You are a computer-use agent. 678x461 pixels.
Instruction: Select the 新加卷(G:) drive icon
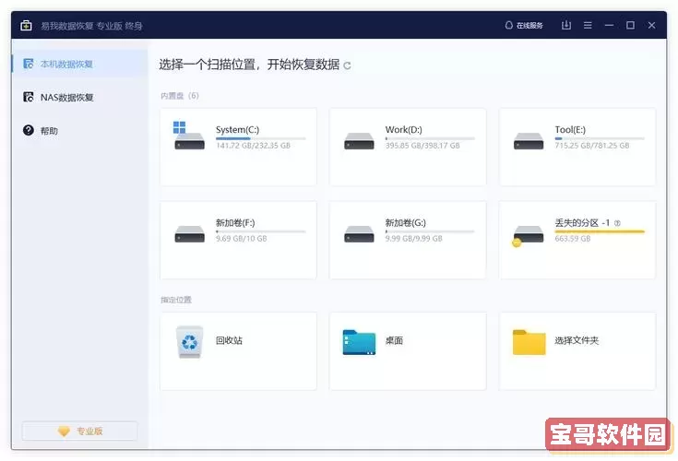359,234
